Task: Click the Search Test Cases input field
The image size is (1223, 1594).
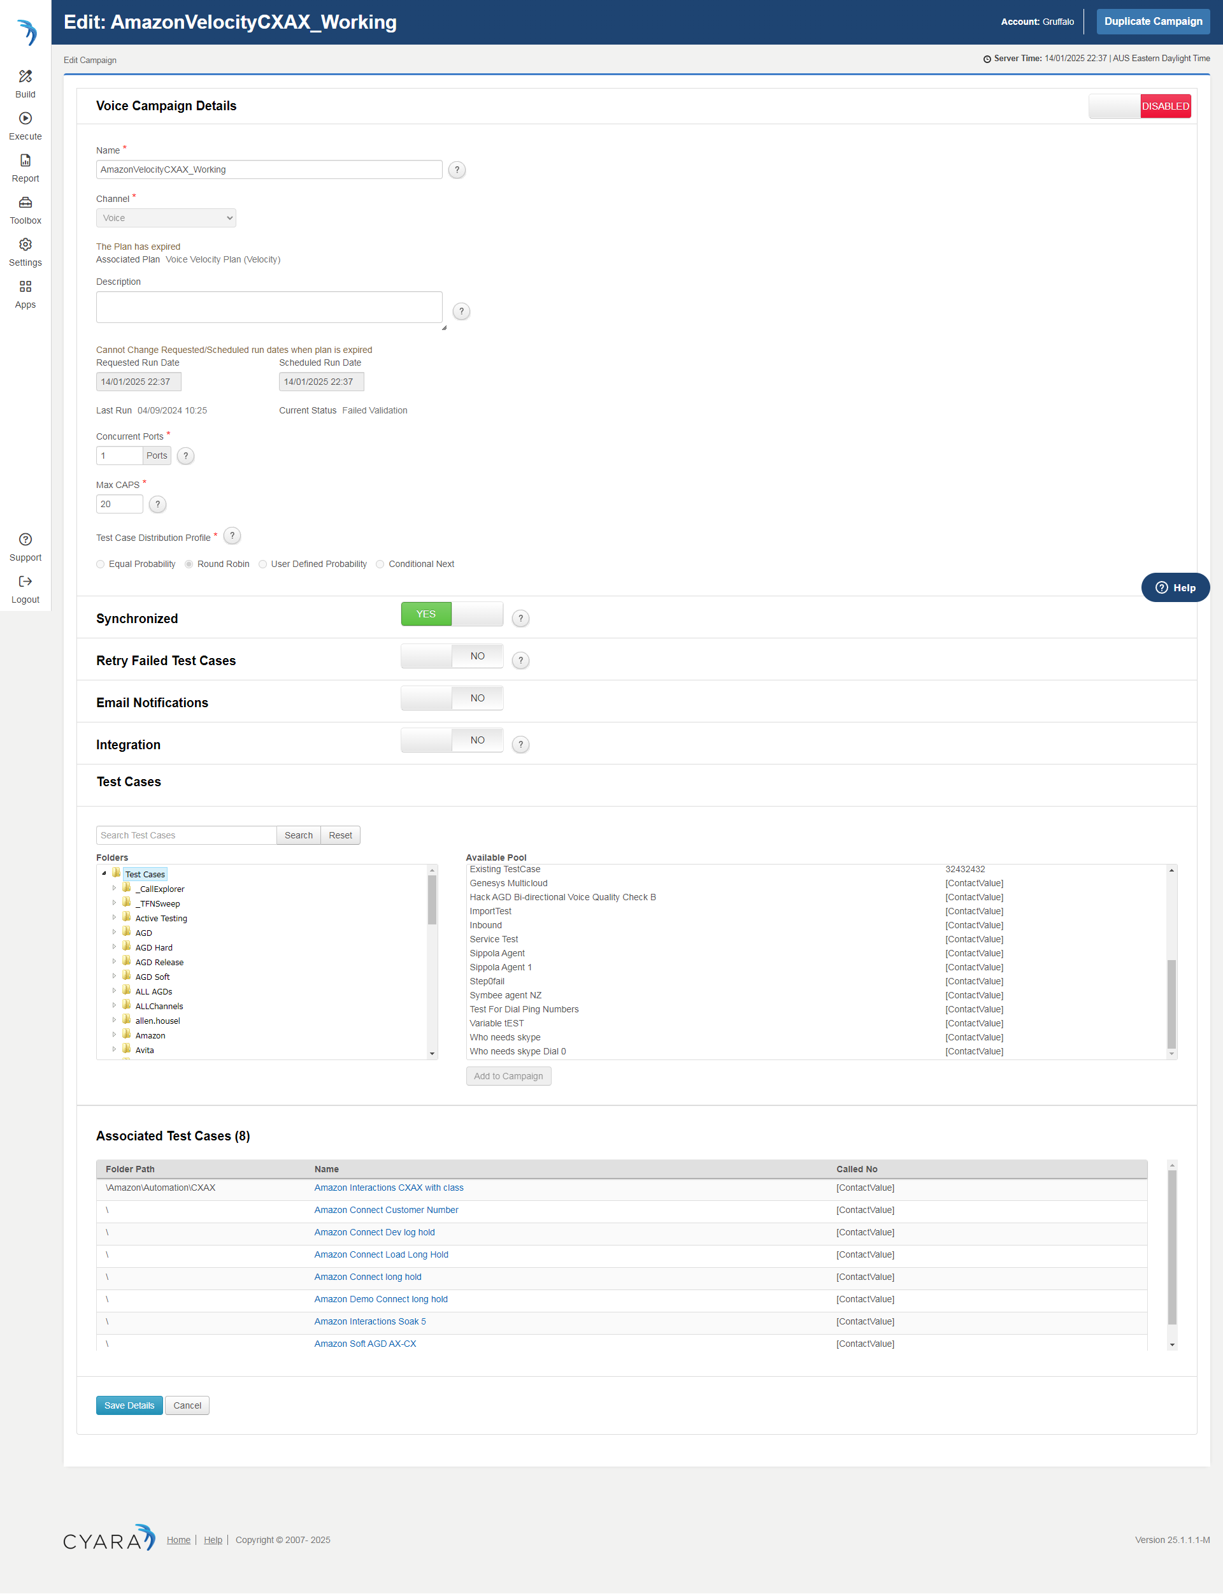Action: coord(187,835)
